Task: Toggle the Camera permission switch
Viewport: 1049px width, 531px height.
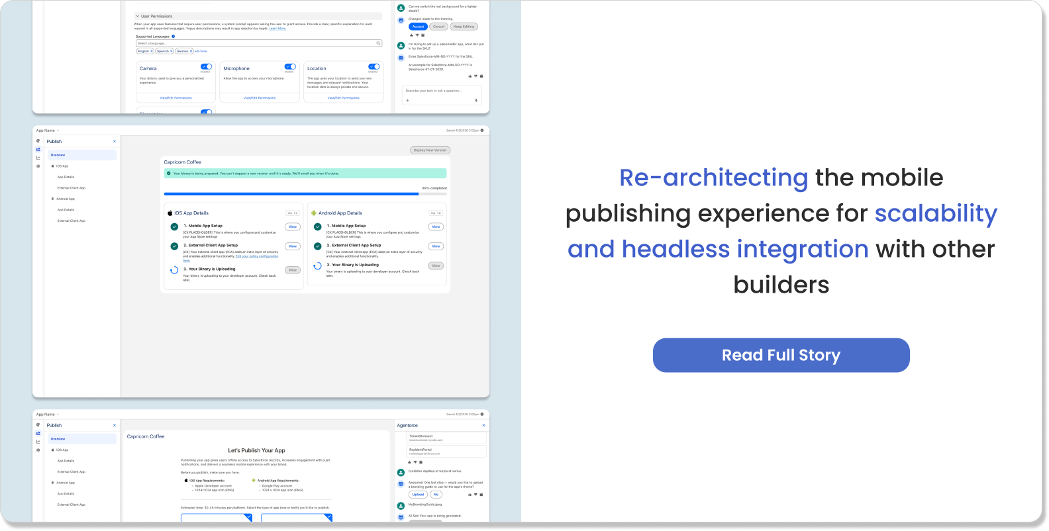Action: pos(207,66)
